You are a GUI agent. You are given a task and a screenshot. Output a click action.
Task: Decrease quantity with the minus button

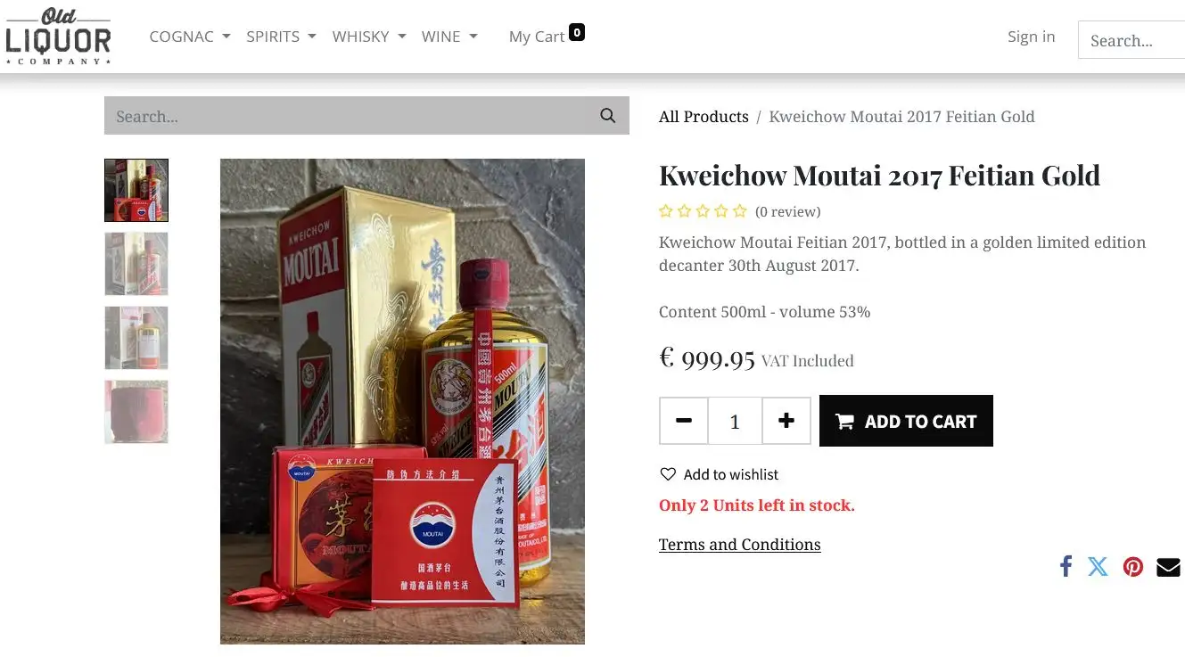[x=684, y=420]
